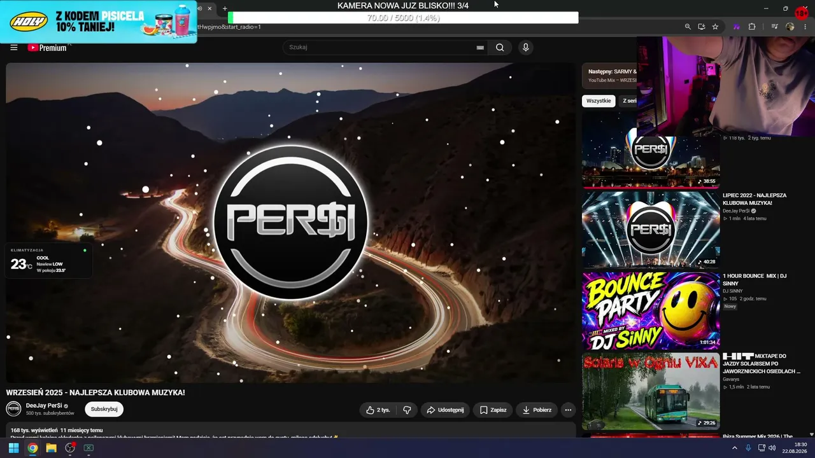
Task: Bookmark this page with star icon
Action: pyautogui.click(x=715, y=27)
